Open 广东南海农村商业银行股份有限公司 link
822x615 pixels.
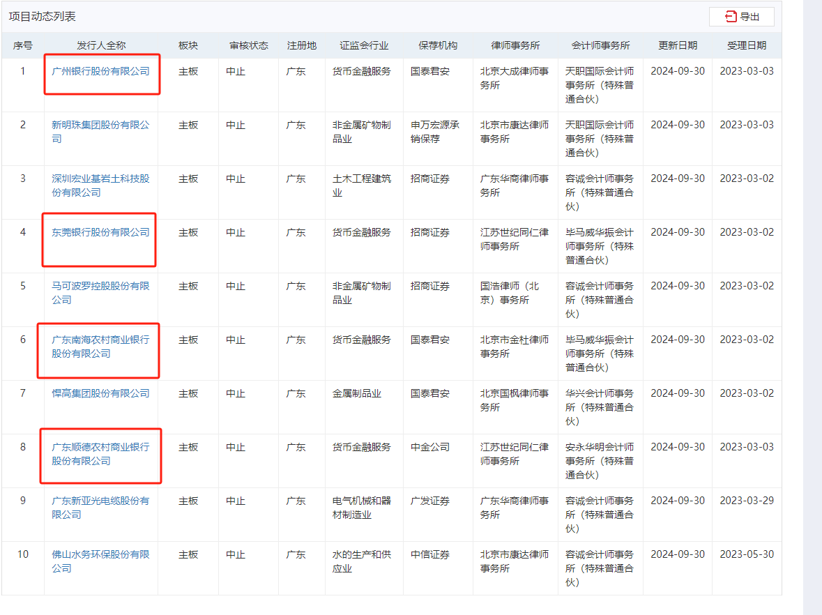pos(100,347)
